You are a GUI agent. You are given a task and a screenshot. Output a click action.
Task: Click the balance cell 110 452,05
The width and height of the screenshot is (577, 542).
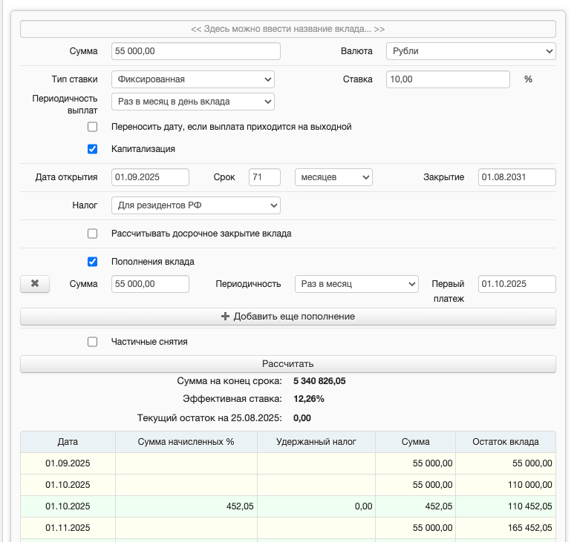click(x=506, y=506)
